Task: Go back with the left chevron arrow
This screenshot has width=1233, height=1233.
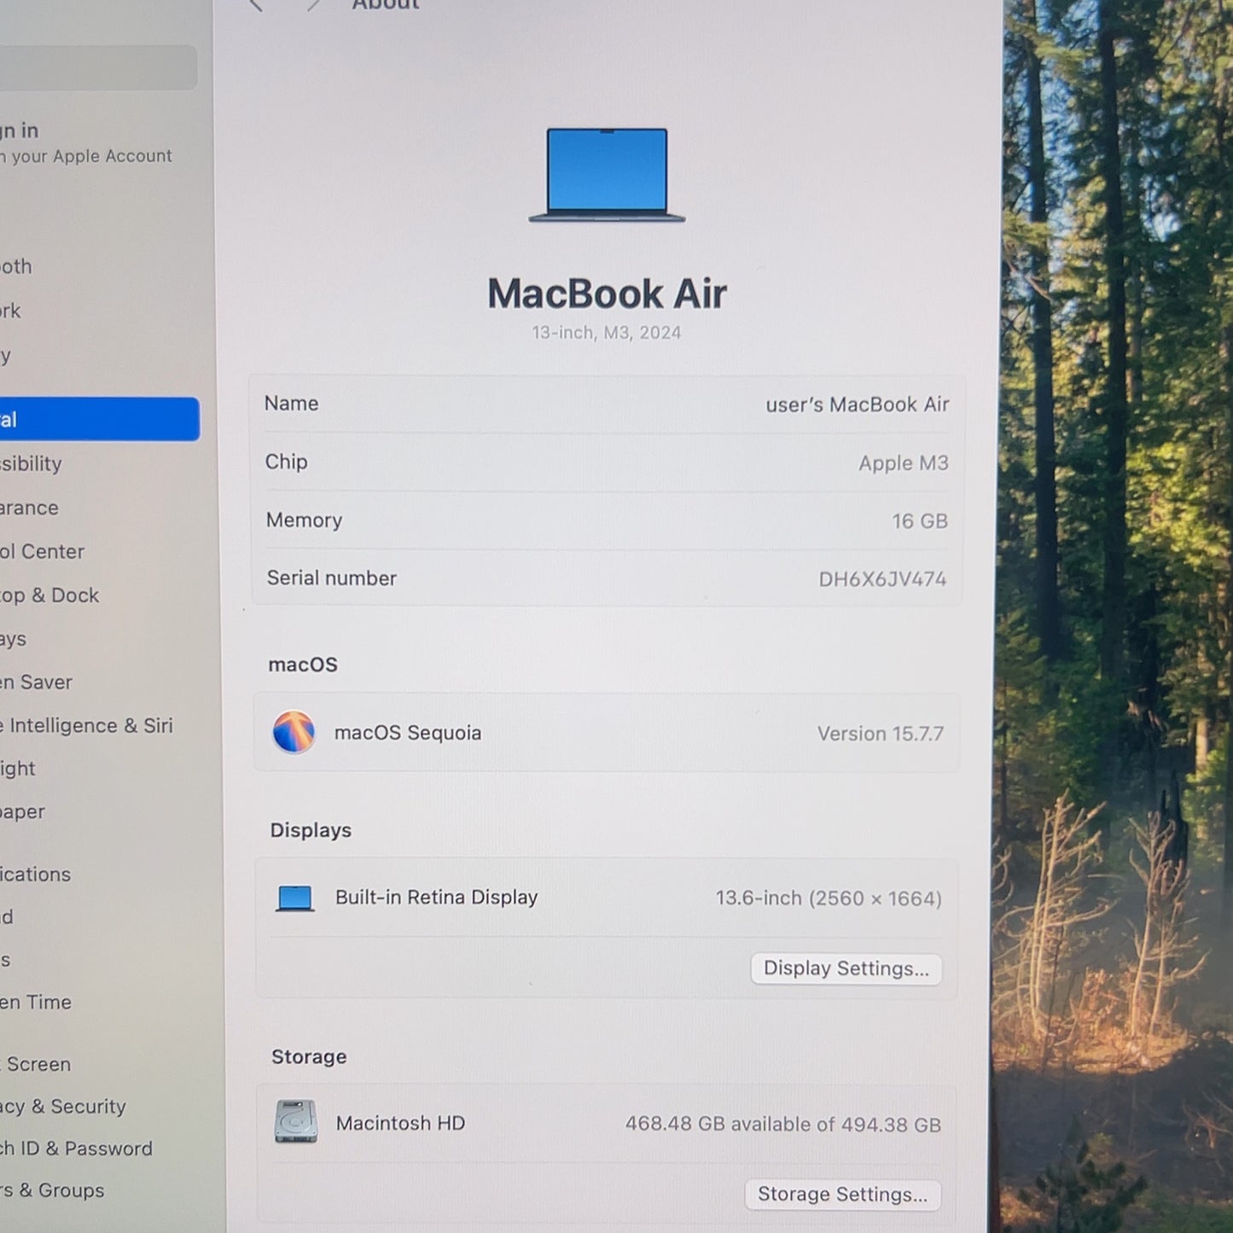Action: [255, 5]
